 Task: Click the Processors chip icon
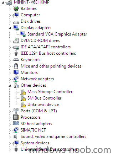pos(16,117)
